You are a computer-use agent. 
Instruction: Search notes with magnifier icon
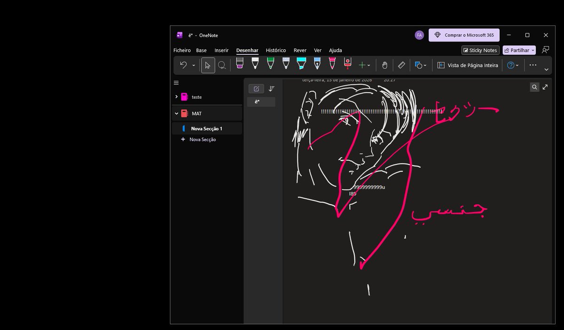[534, 87]
